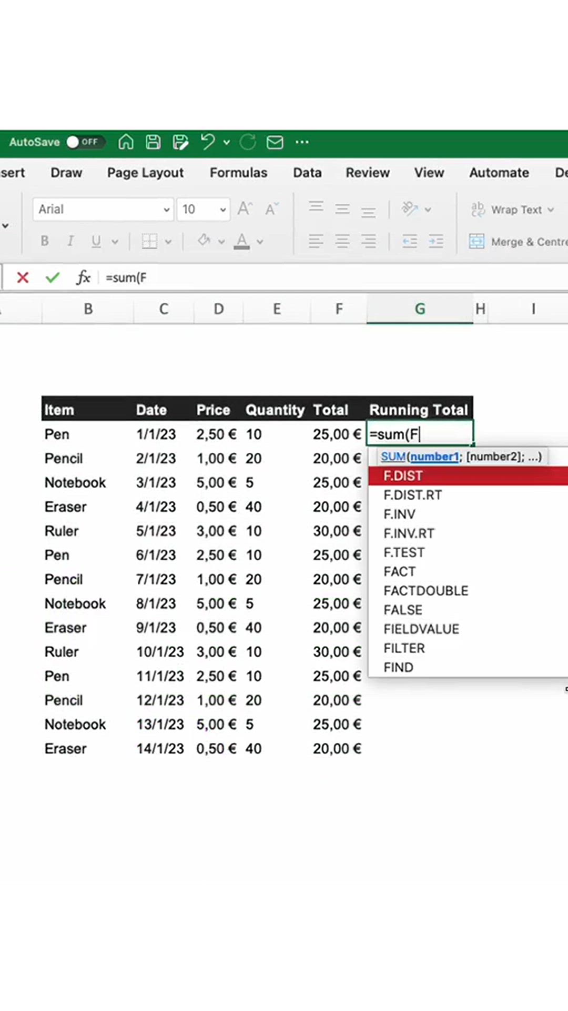Viewport: 568px width, 1011px height.
Task: Click the Save icon in title bar
Action: pyautogui.click(x=153, y=142)
